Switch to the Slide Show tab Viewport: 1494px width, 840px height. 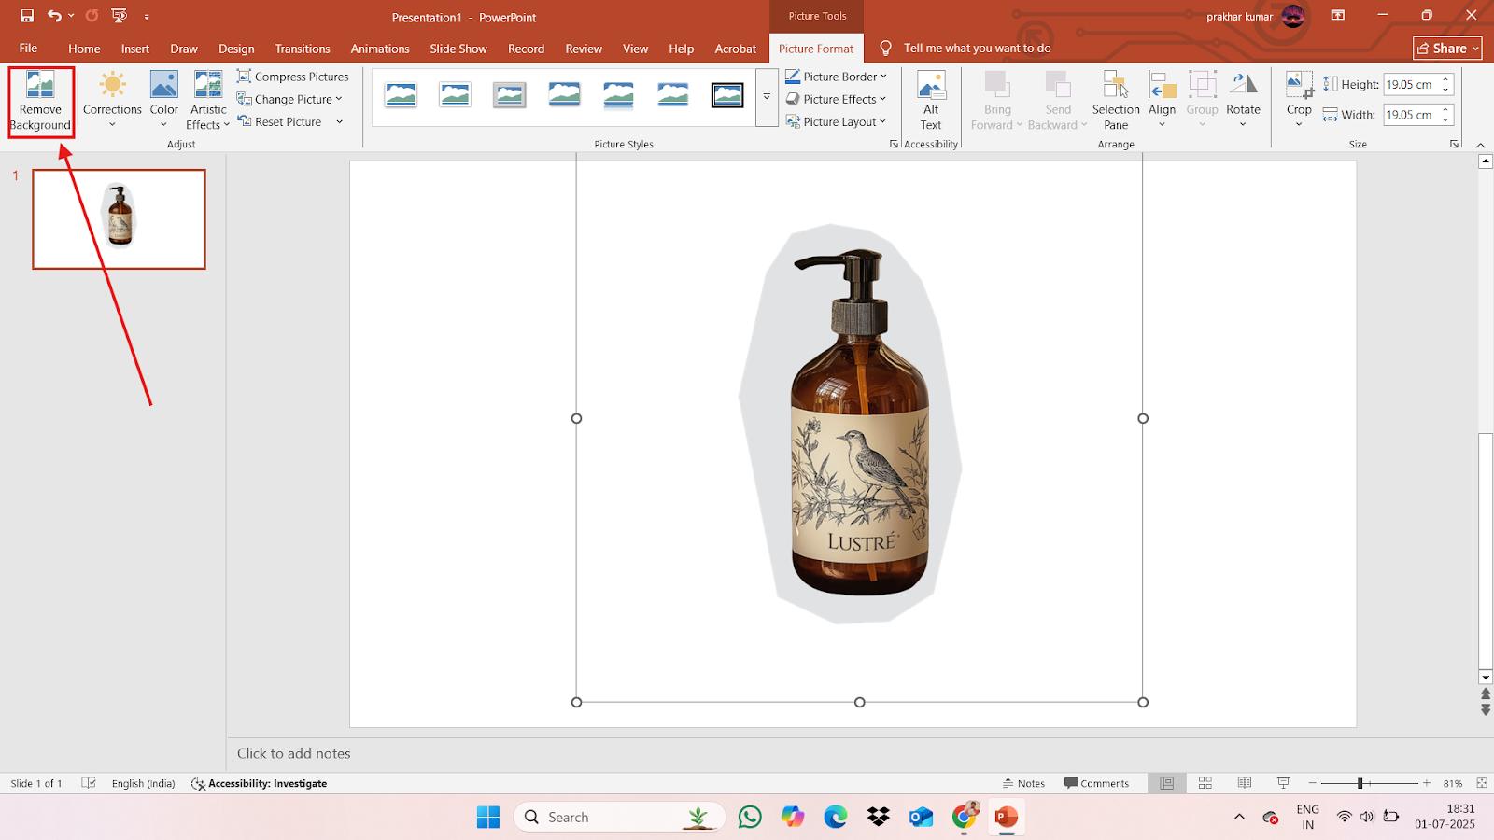[458, 49]
